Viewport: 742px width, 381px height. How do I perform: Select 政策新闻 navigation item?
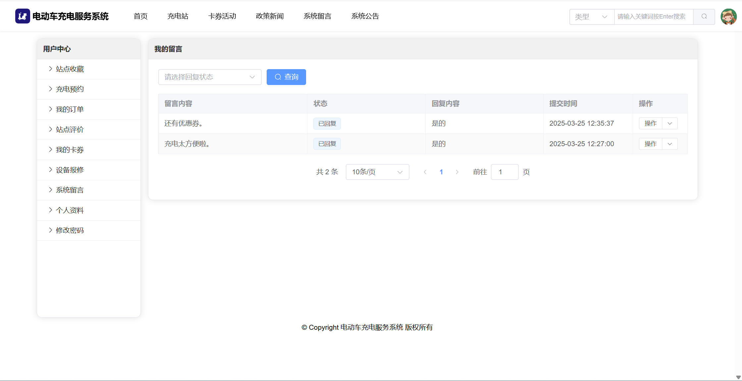pyautogui.click(x=270, y=16)
